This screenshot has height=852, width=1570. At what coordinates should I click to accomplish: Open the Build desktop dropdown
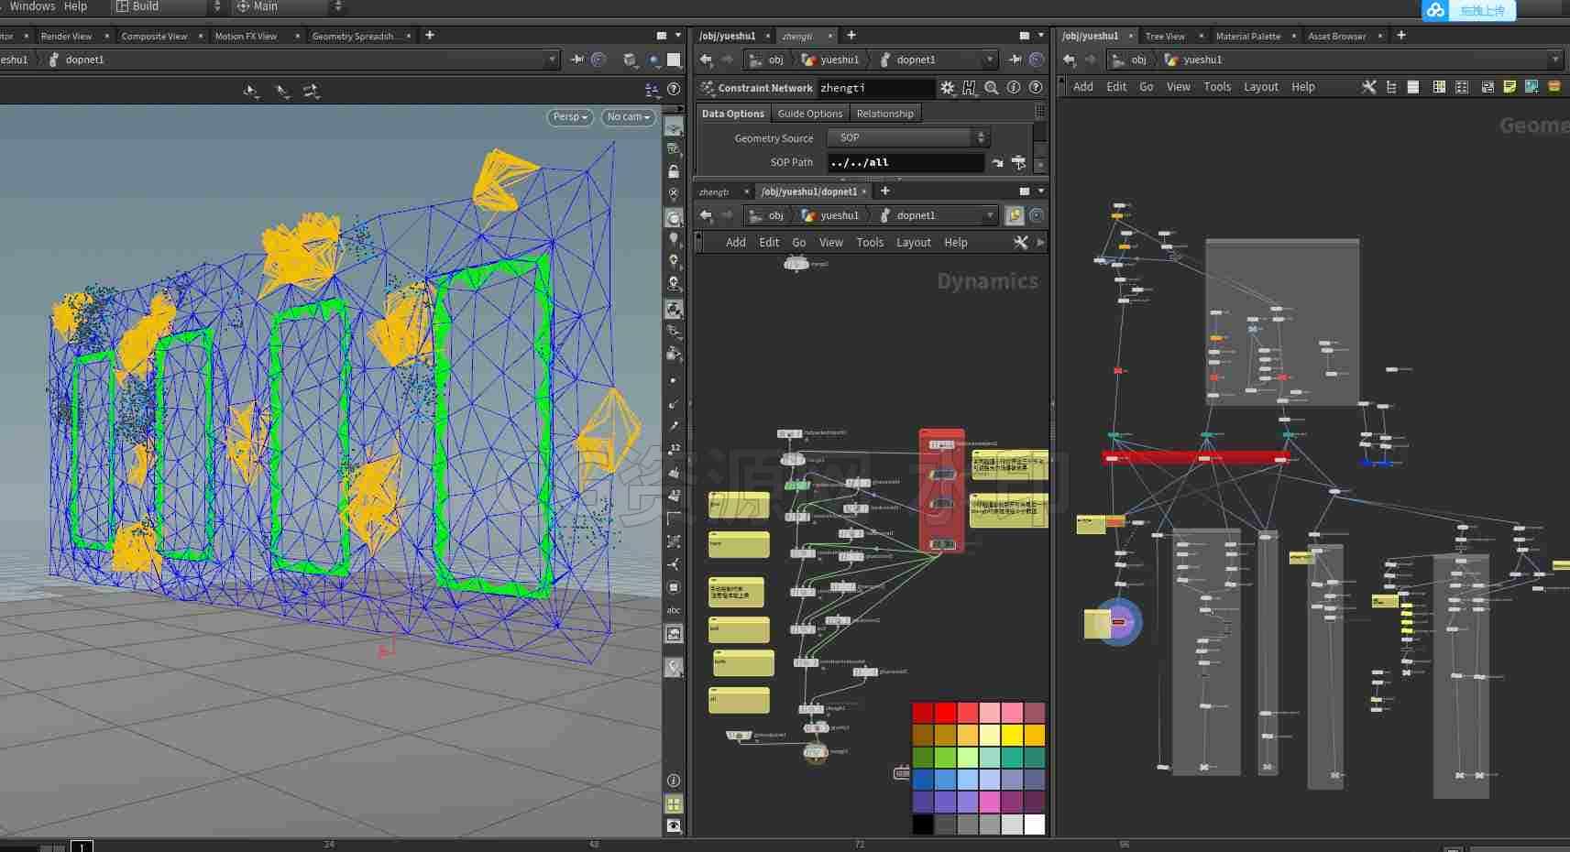(x=169, y=6)
